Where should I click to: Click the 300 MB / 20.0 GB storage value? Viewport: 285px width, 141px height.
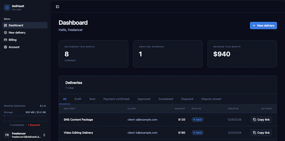point(35,112)
